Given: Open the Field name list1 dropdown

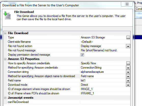Looking at the screenshot, I should [128, 81].
